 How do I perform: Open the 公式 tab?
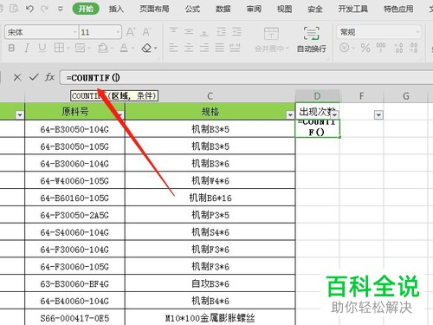pos(192,9)
